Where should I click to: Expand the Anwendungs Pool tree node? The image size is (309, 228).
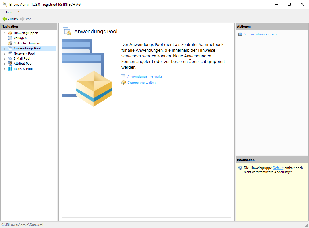(x=4, y=49)
